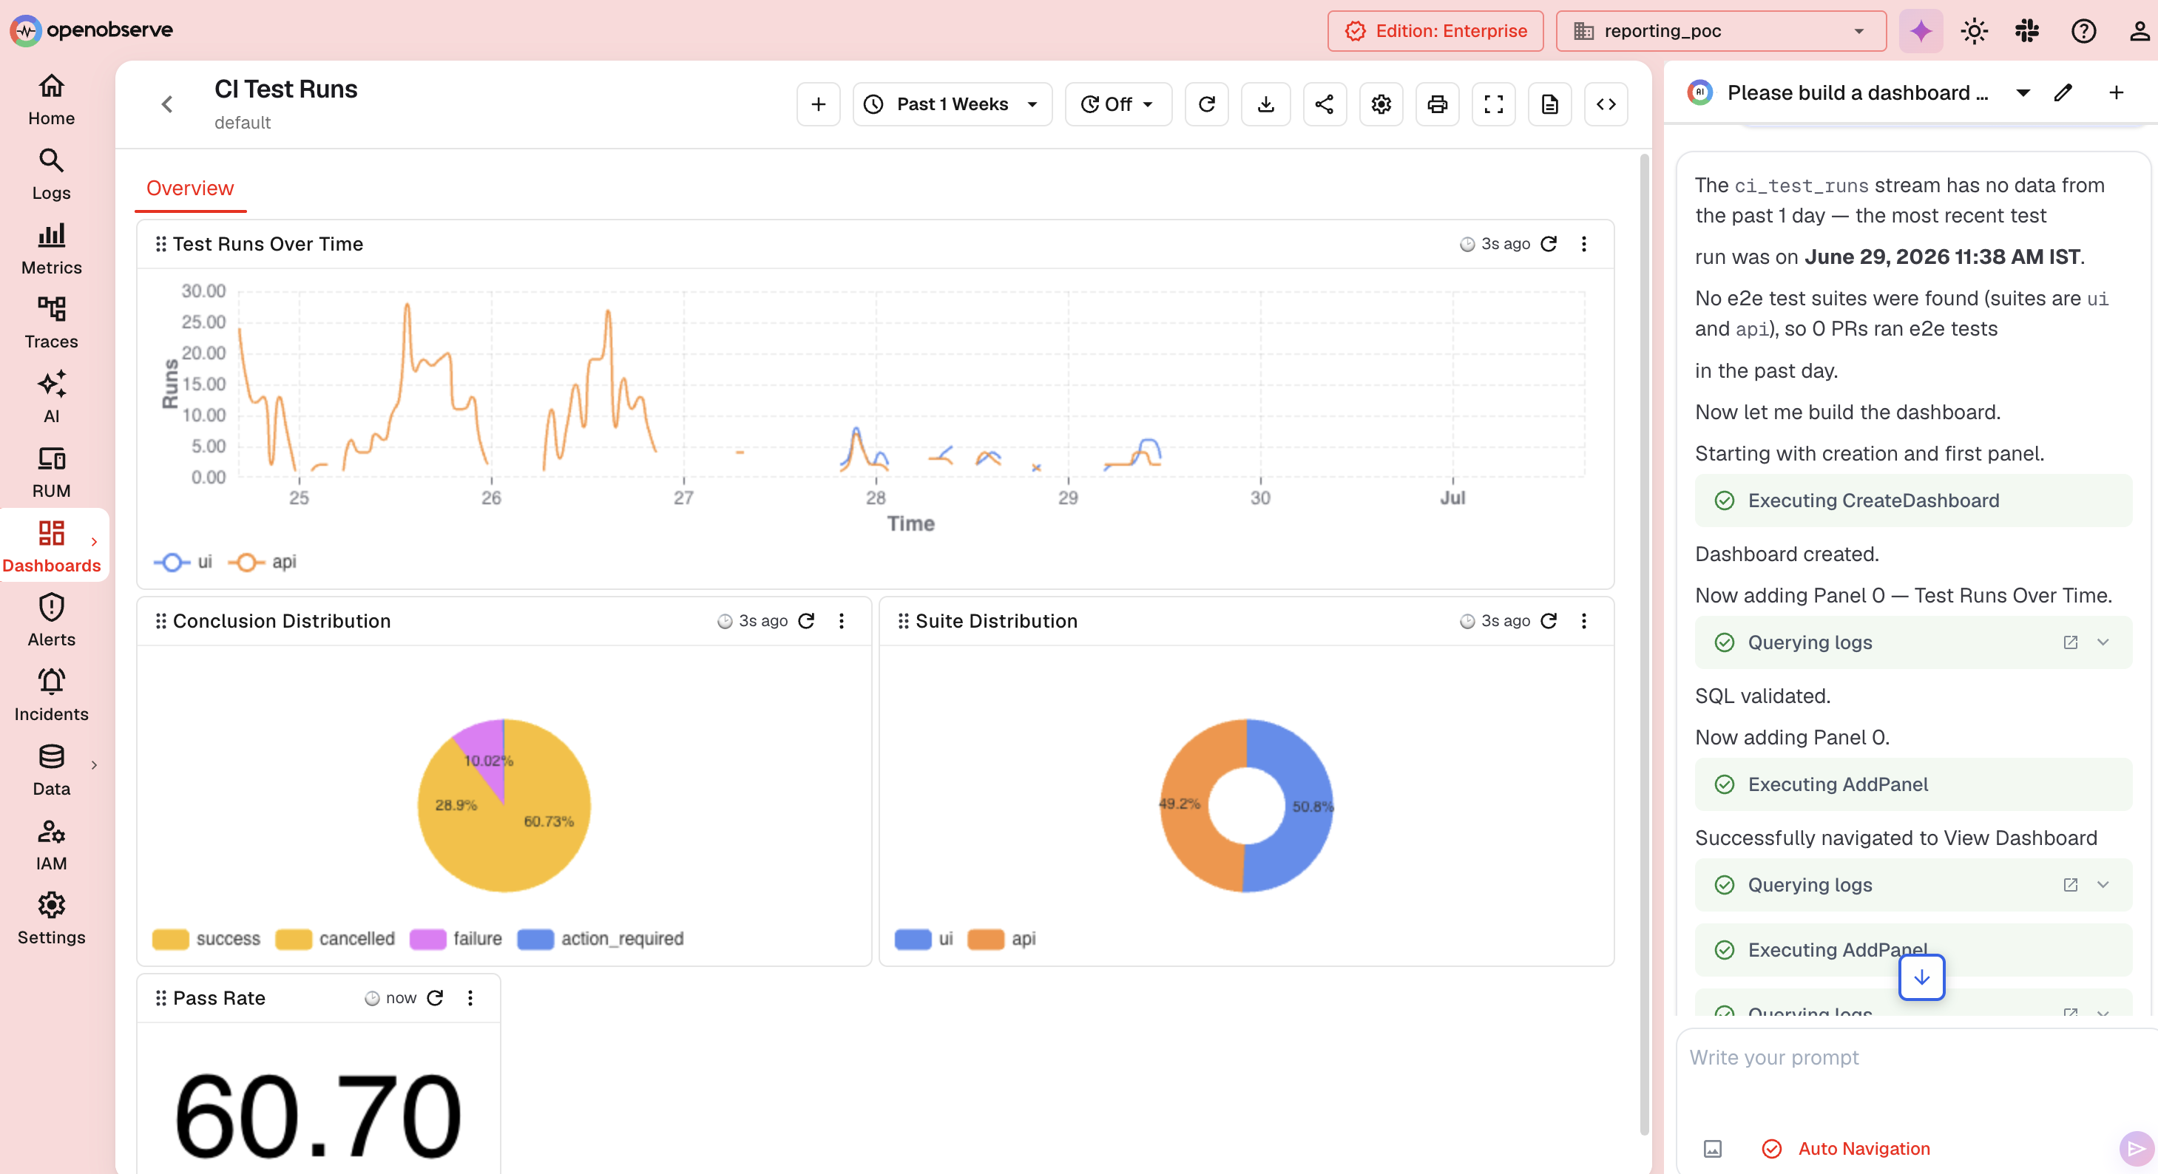The width and height of the screenshot is (2158, 1174).
Task: Click the Edition: Enterprise badge
Action: tap(1435, 31)
